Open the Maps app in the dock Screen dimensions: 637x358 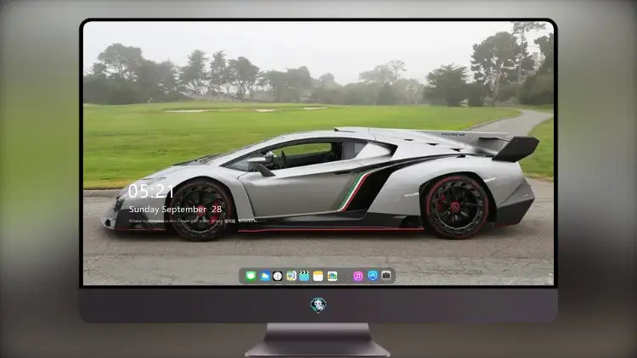[x=291, y=276]
